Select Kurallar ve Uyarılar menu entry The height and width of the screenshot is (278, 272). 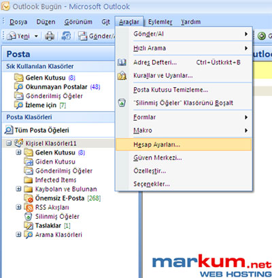pyautogui.click(x=184, y=76)
